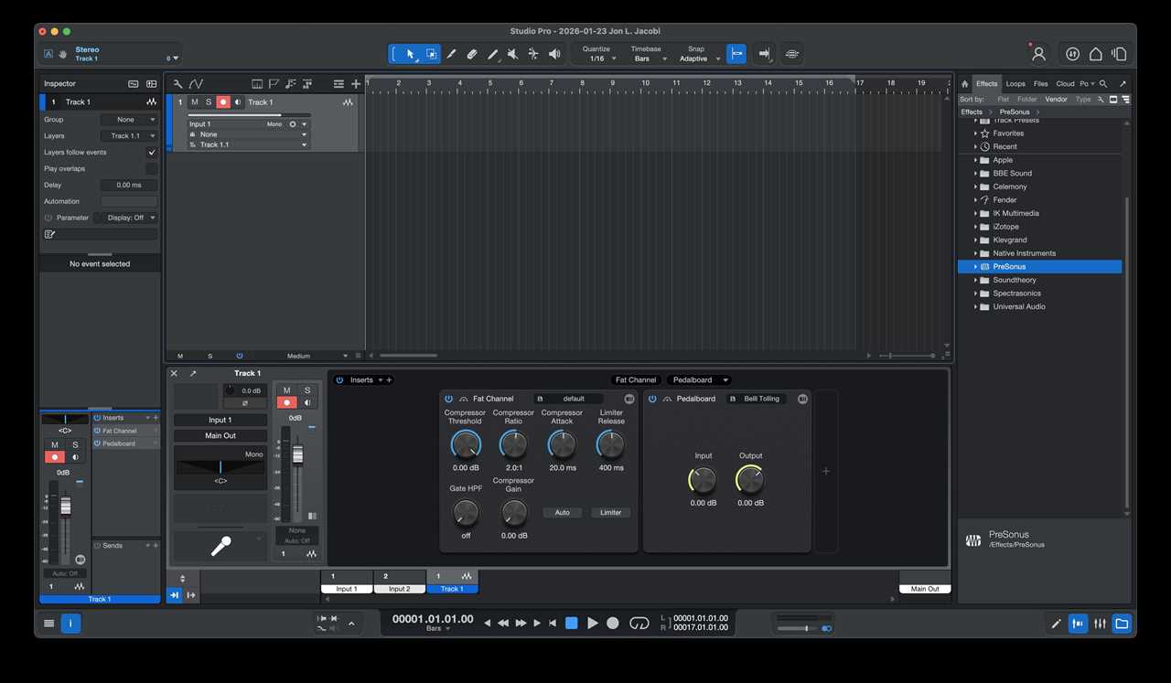Select the Arrow tool in the toolbar
The width and height of the screenshot is (1171, 683).
coord(410,53)
